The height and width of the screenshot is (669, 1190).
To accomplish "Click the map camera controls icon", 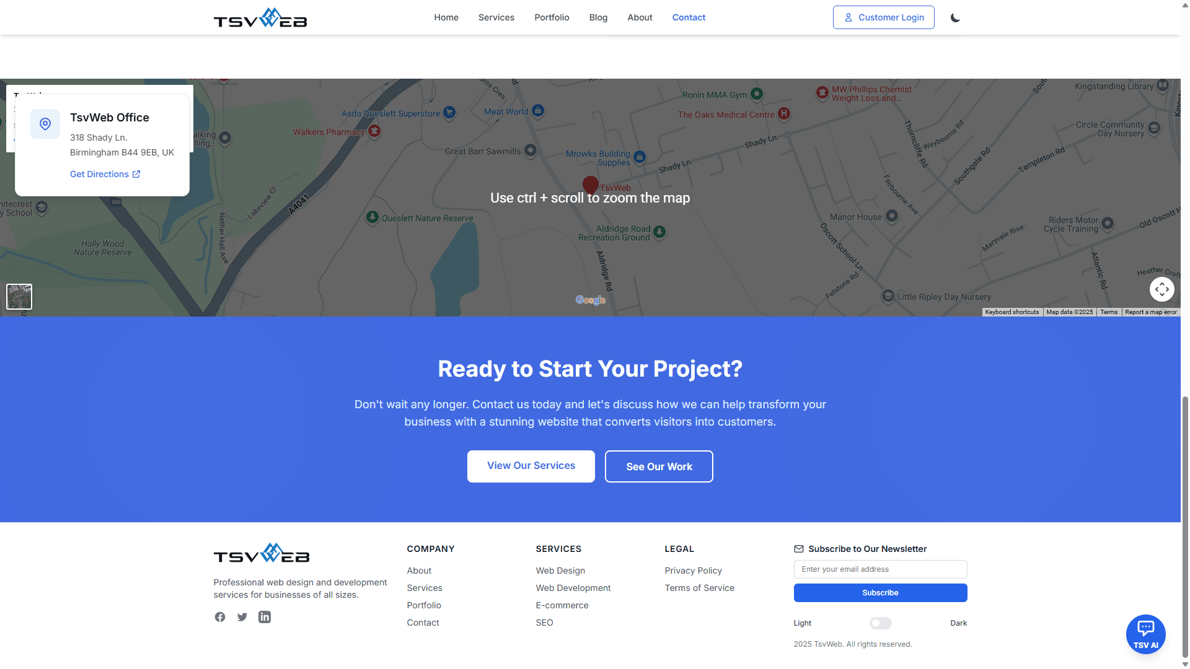I will coord(1161,289).
